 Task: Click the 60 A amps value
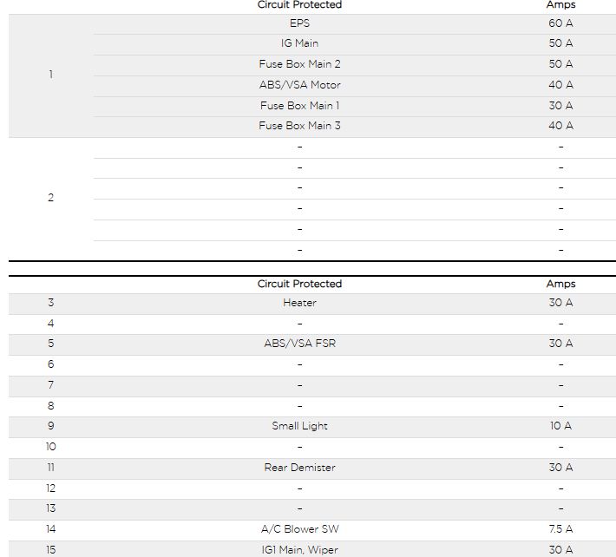(x=560, y=23)
